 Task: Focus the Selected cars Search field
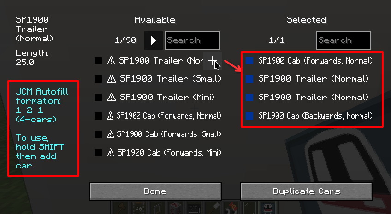(x=344, y=40)
